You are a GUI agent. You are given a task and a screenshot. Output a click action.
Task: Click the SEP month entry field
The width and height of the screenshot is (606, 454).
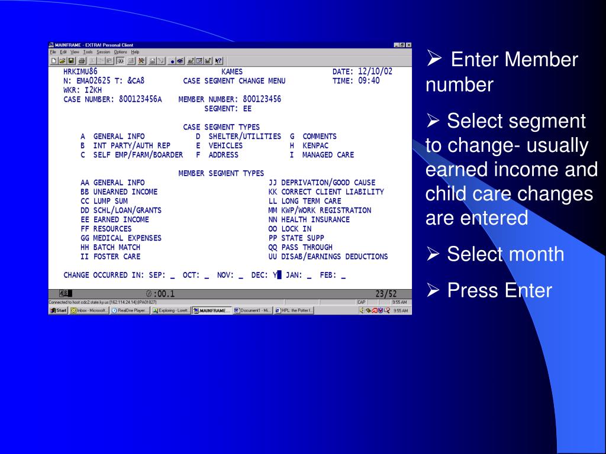click(x=172, y=275)
